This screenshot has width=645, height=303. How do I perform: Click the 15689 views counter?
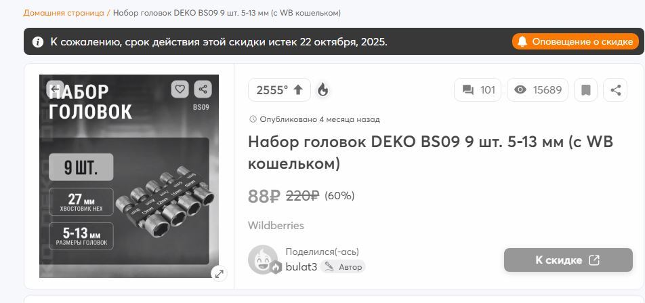537,89
